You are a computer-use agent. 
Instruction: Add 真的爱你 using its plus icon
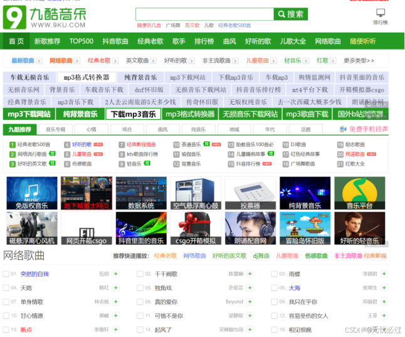[x=250, y=302]
